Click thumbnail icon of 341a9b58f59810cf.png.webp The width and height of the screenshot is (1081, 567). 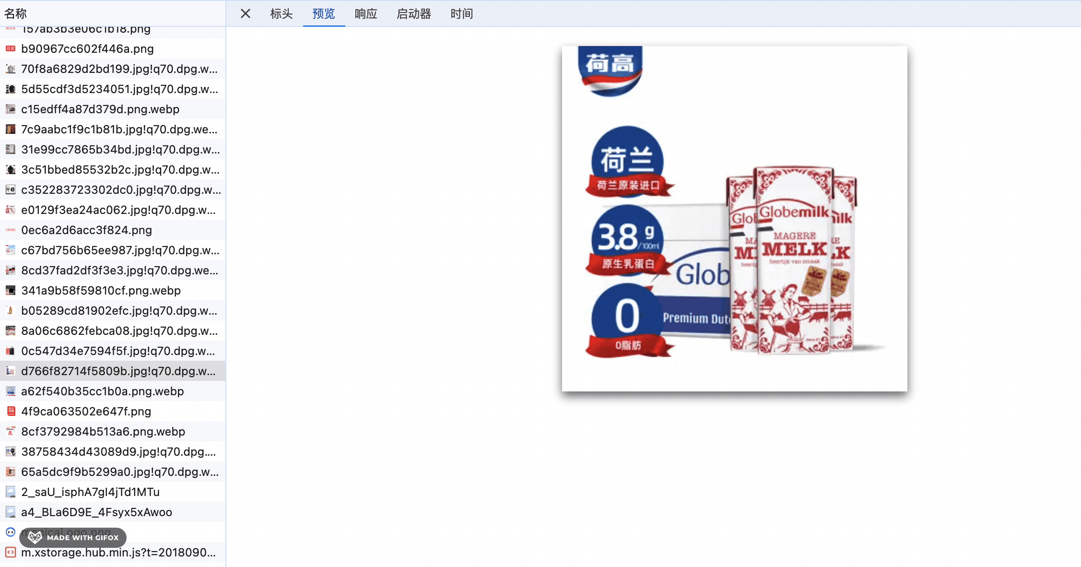coord(11,290)
